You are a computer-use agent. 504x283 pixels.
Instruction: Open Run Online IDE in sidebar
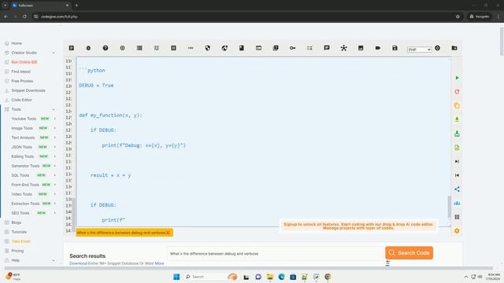pyautogui.click(x=24, y=62)
